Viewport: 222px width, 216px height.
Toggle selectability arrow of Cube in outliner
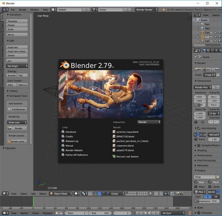216,36
